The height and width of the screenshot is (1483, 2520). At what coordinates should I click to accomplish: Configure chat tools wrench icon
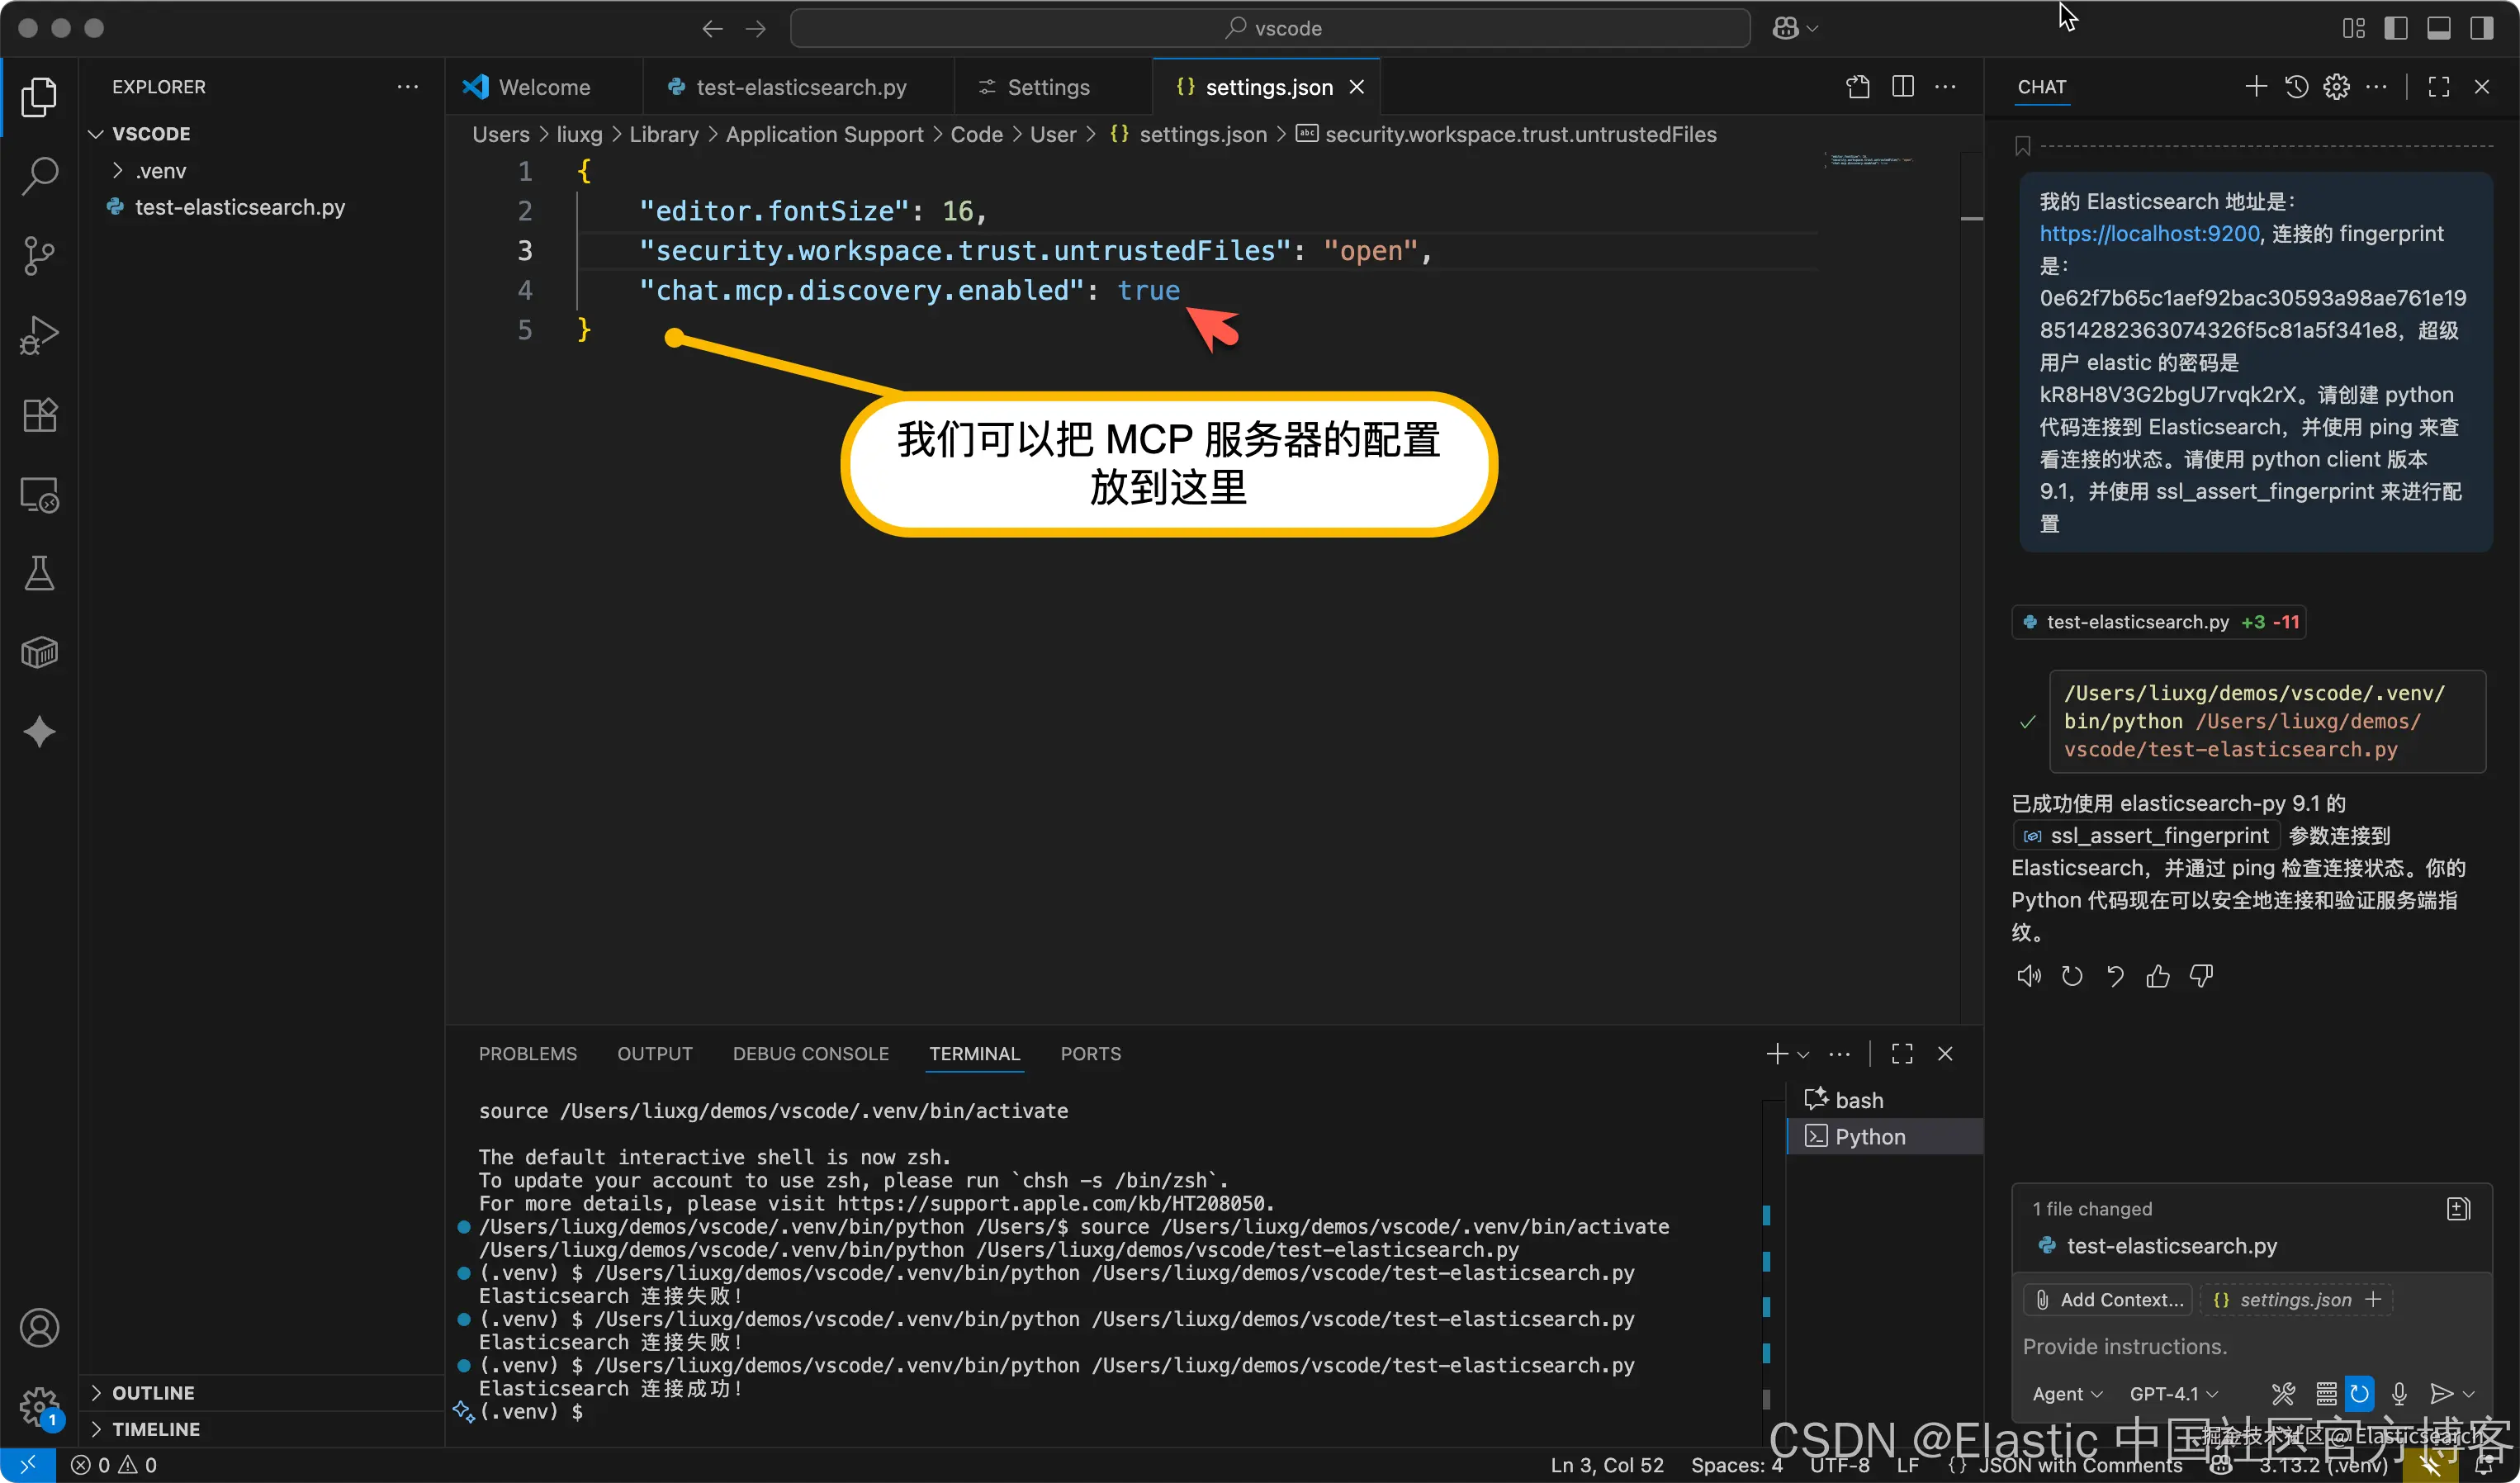(2283, 1394)
